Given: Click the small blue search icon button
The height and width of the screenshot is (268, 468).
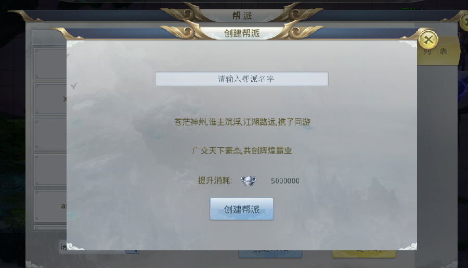Looking at the screenshot, I should point(132,252).
